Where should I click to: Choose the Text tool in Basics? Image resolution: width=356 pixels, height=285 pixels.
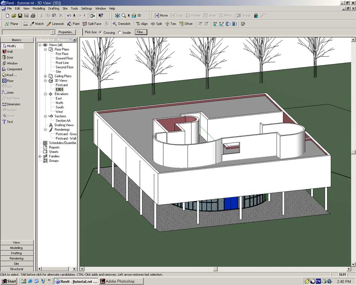(x=8, y=122)
